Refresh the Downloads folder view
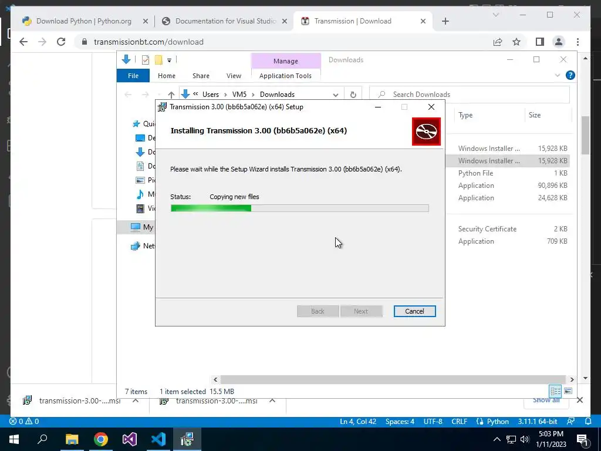The height and width of the screenshot is (451, 601). click(353, 95)
